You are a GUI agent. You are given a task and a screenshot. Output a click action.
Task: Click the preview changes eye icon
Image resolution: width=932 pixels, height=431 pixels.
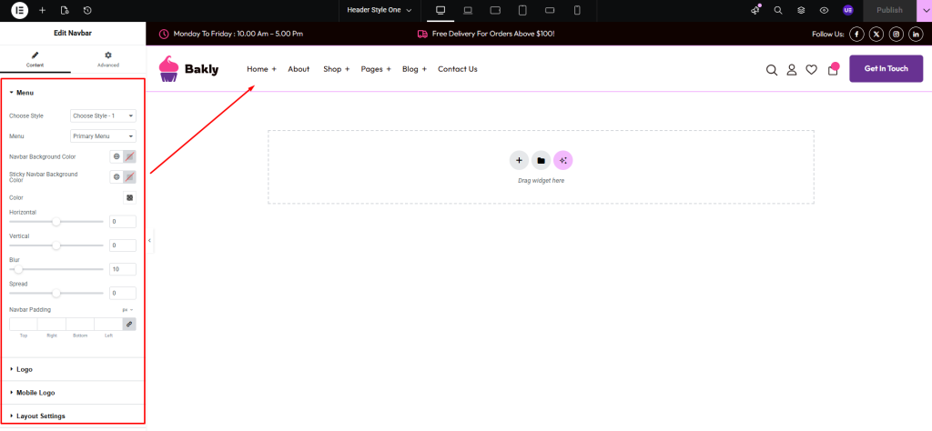click(824, 10)
